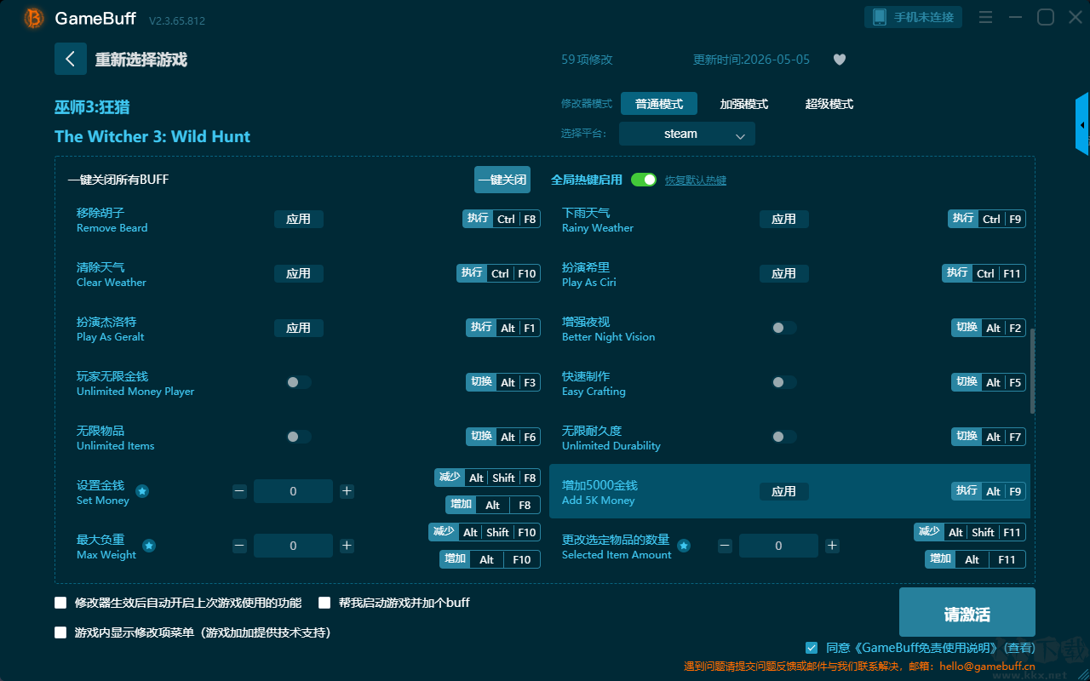
Task: Edit Max Weight increase hotkey Alt F10
Action: tap(490, 559)
